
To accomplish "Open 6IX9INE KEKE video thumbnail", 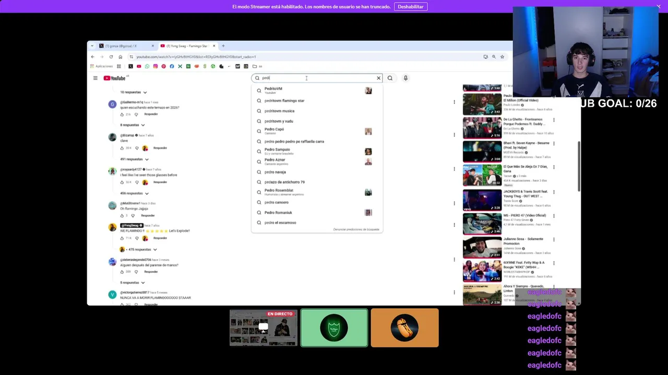I will pos(482,271).
